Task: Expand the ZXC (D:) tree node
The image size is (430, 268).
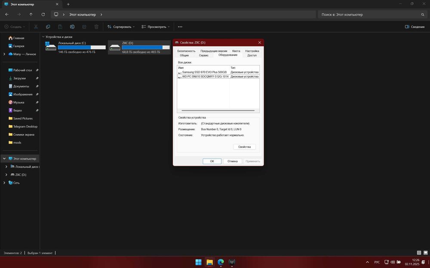Action: tap(6, 175)
